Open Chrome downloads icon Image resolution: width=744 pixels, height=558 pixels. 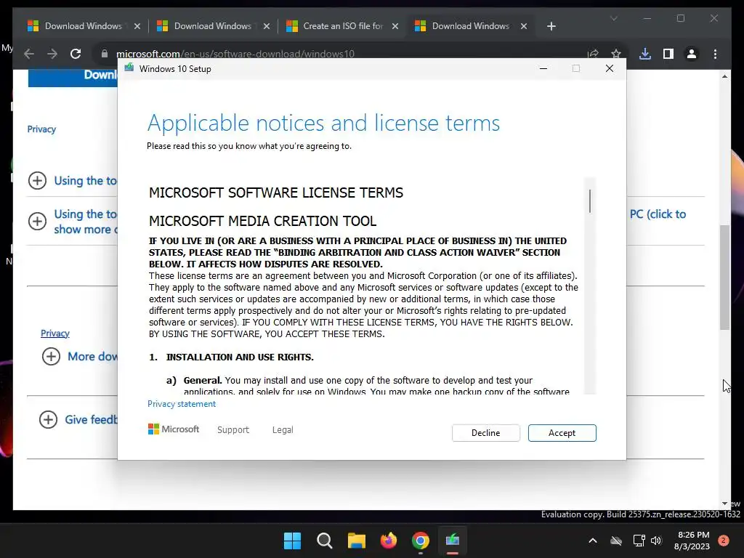(x=645, y=54)
